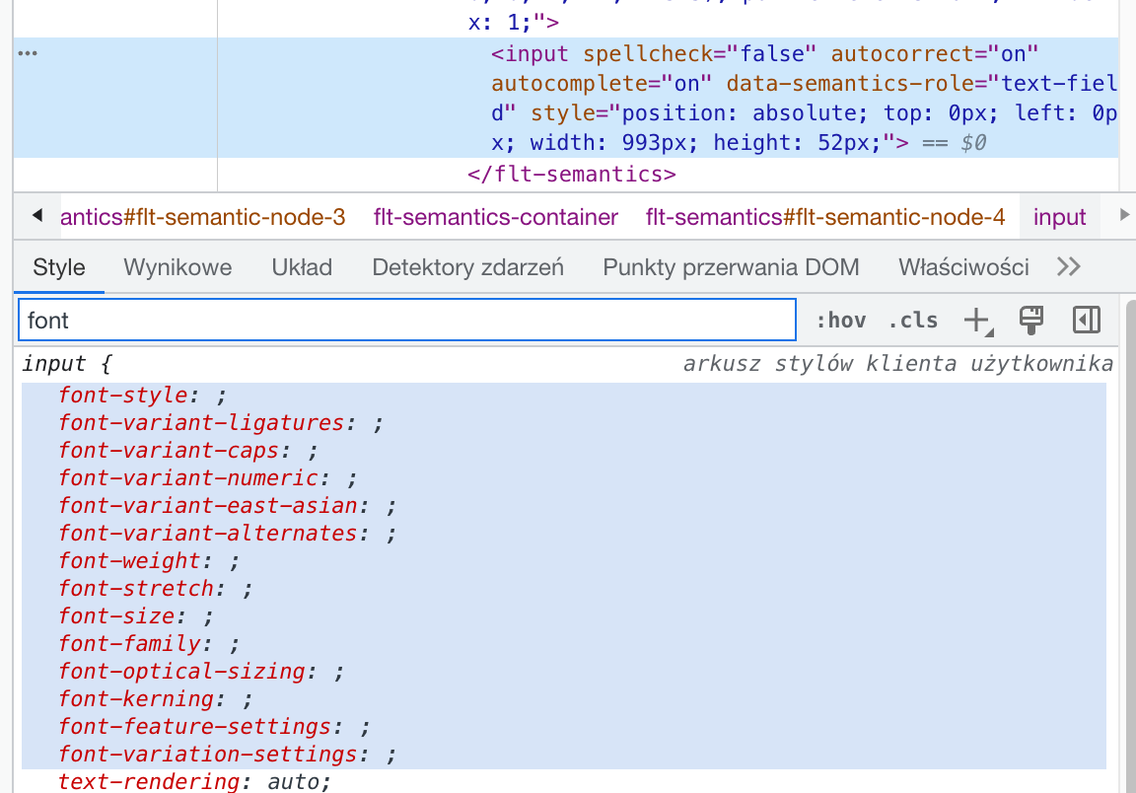Viewport: 1136px width, 793px height.
Task: Click the input breadcrumb item
Action: [x=1060, y=217]
